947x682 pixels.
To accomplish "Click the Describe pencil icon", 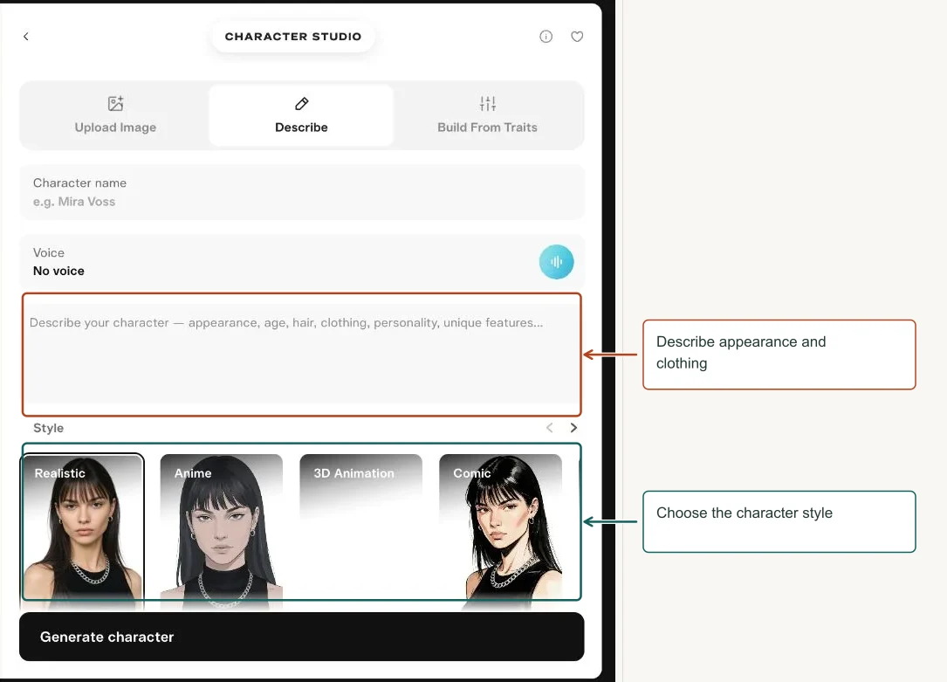I will point(301,104).
